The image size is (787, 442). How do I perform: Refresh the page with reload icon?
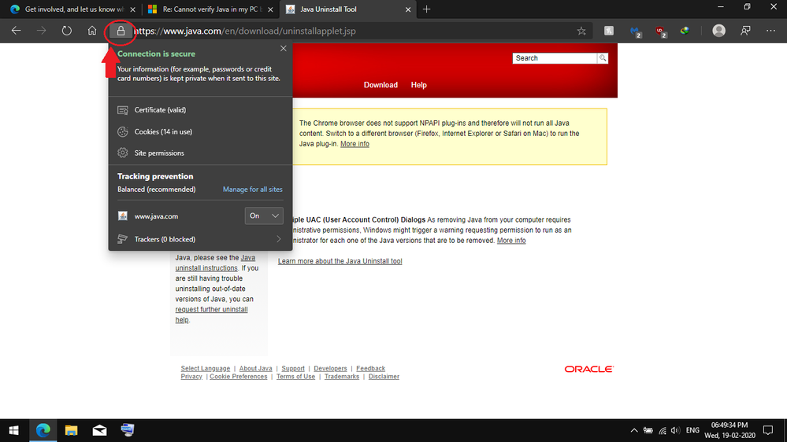pos(66,31)
